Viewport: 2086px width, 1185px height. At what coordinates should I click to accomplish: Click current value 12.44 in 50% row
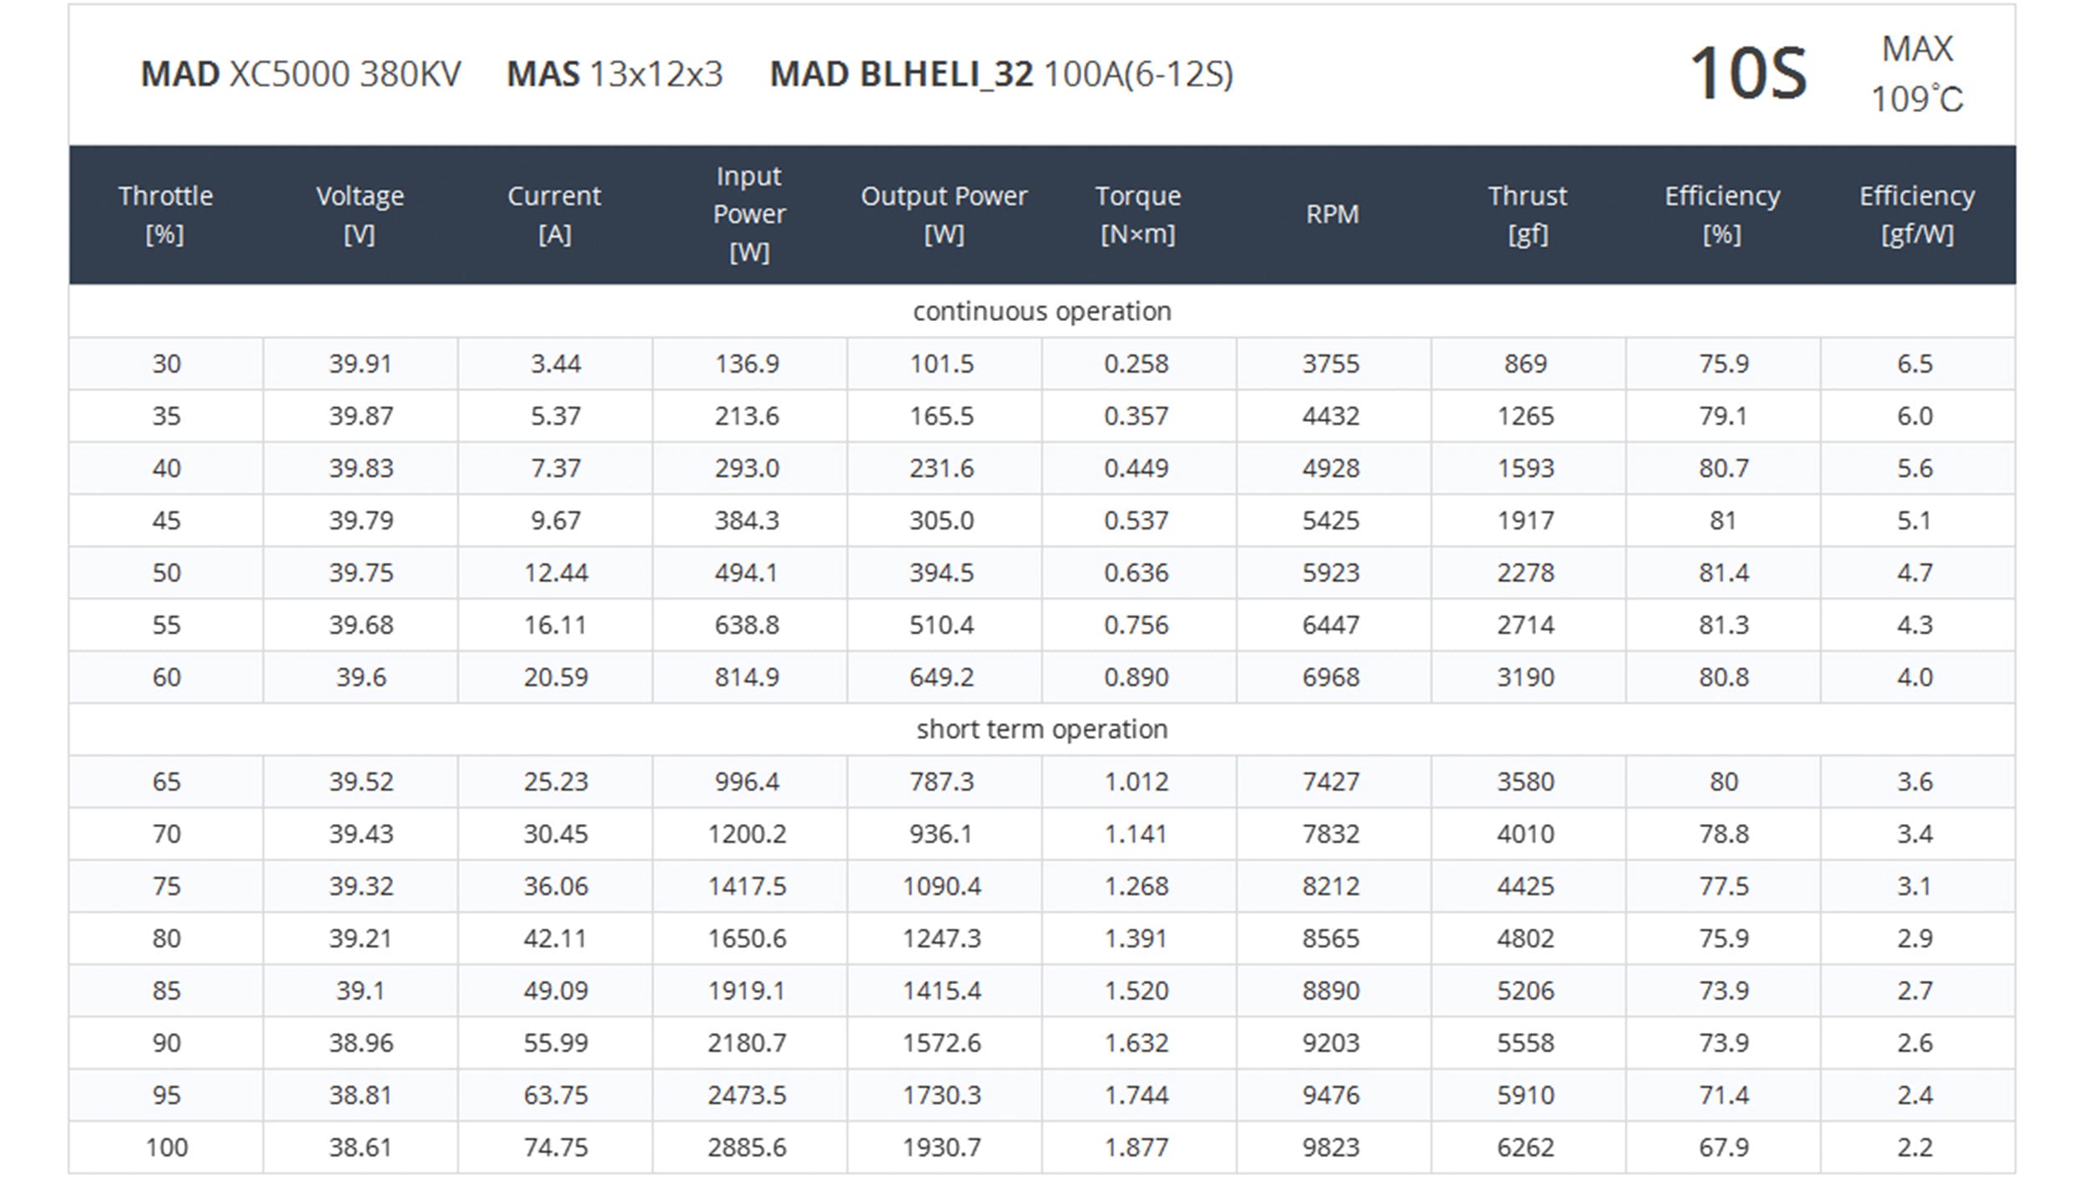556,573
